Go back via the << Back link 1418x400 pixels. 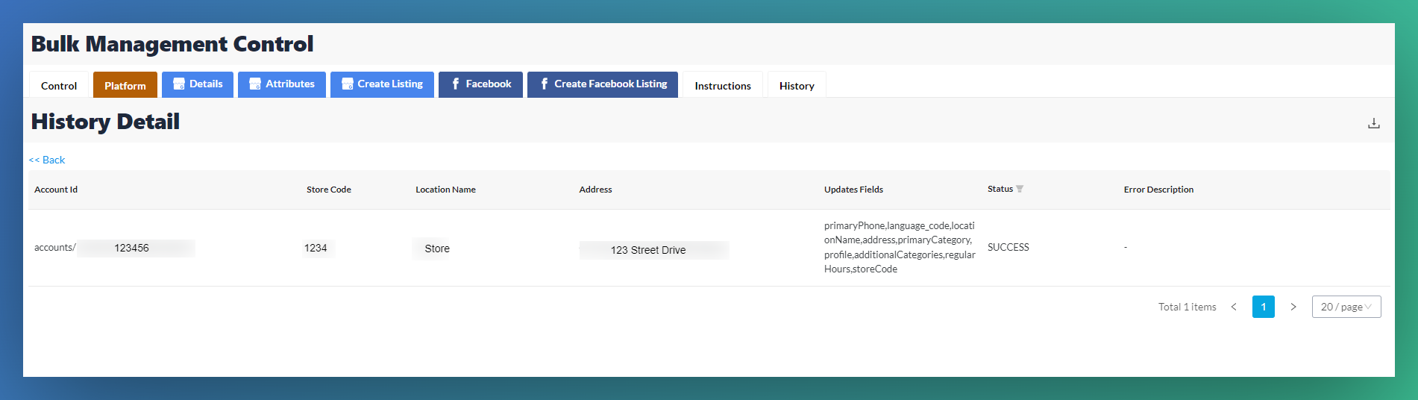pos(47,160)
